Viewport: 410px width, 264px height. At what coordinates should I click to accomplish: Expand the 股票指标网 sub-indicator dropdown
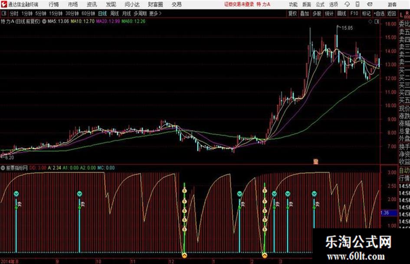coord(3,168)
